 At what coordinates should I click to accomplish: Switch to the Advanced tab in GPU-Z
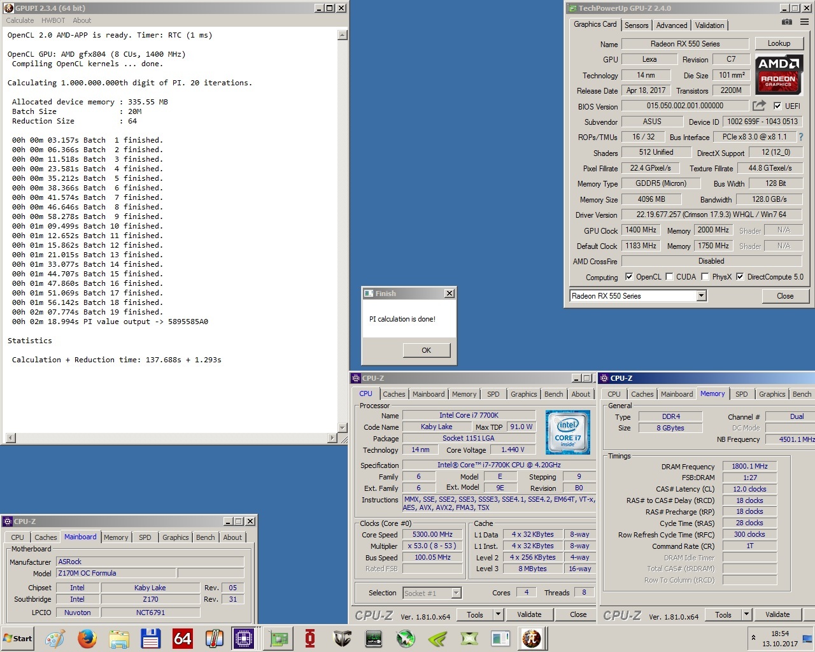(x=672, y=25)
